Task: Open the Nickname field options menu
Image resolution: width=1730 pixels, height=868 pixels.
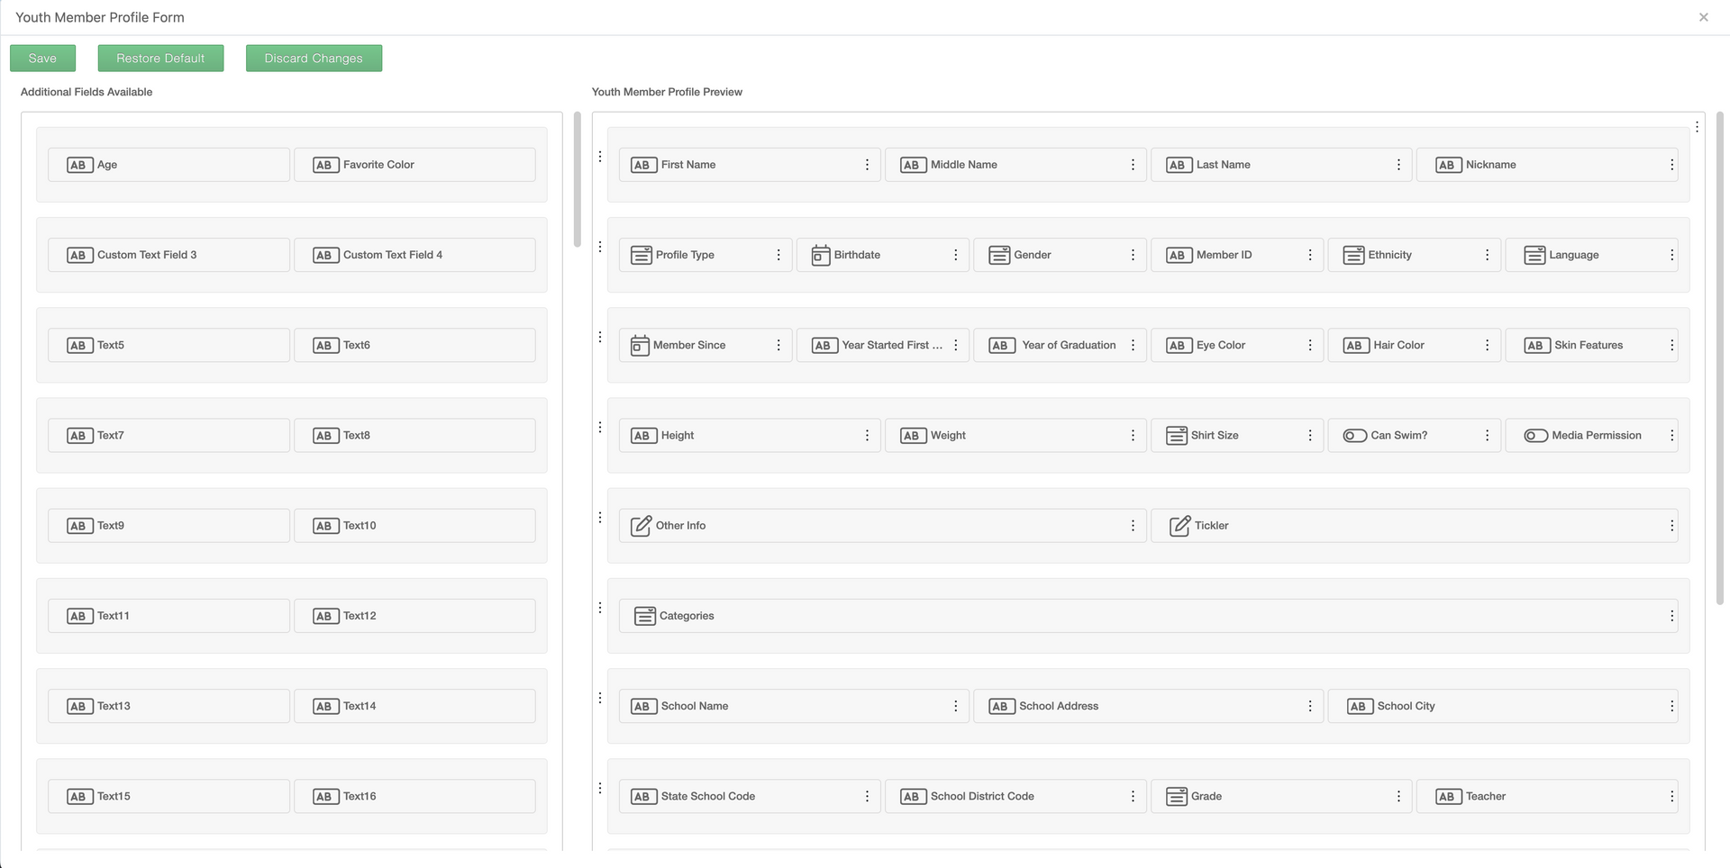Action: (x=1671, y=165)
